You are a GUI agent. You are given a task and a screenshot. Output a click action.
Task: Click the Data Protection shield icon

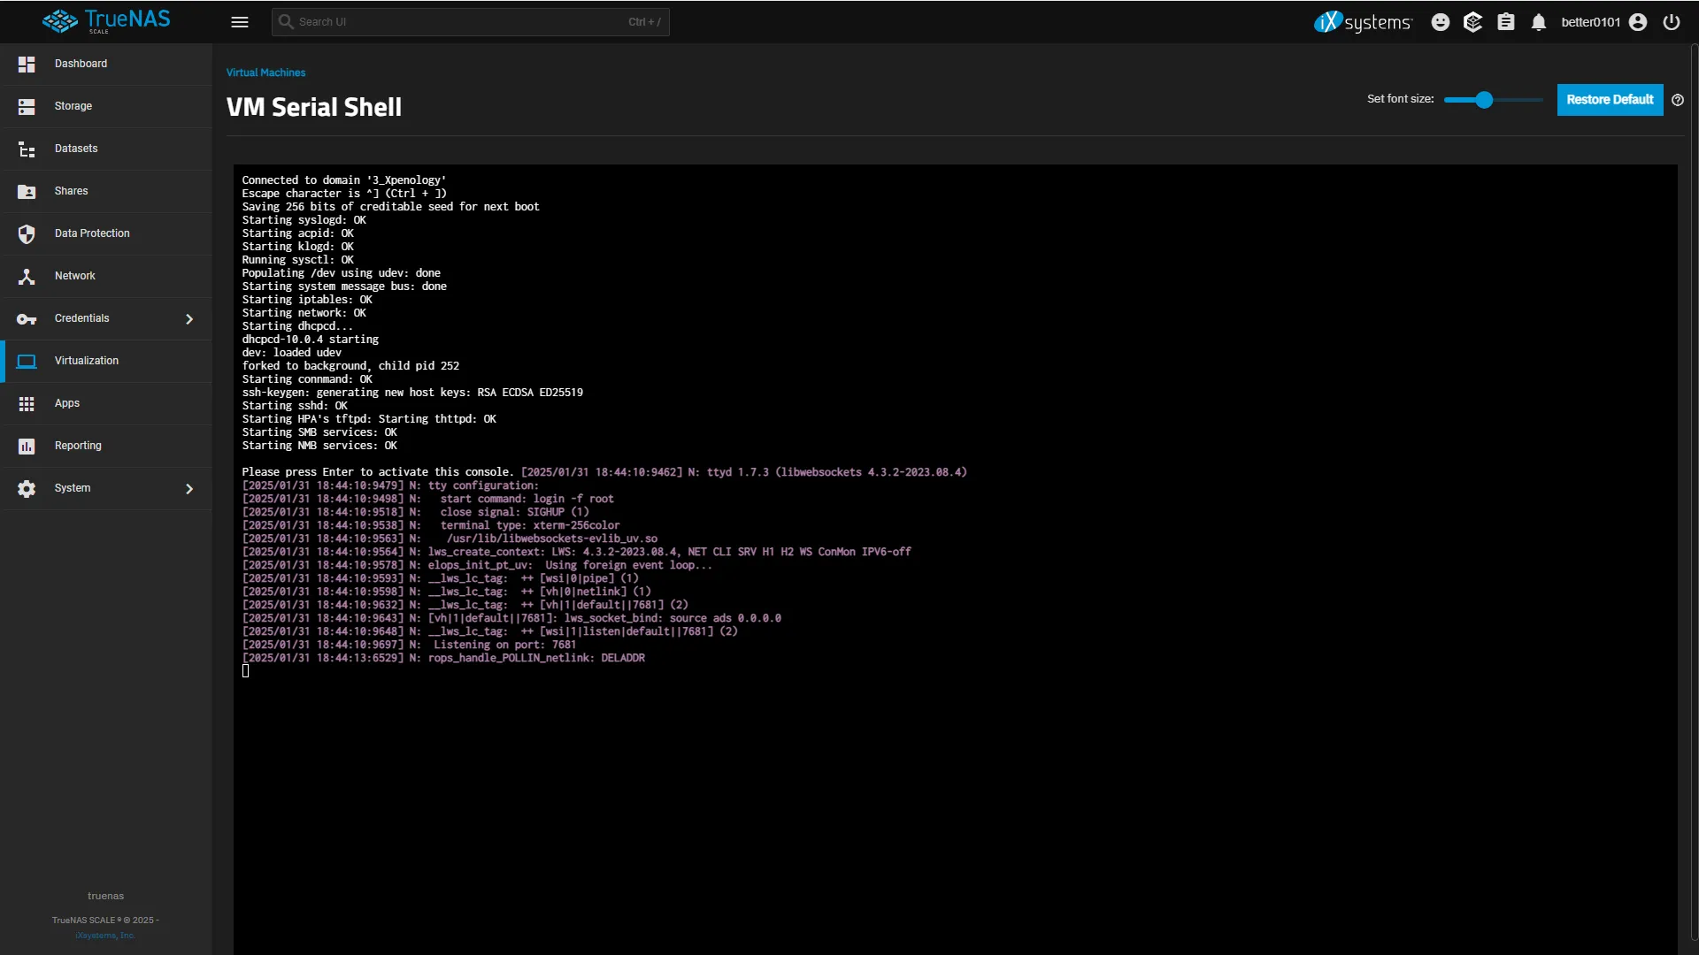(27, 233)
